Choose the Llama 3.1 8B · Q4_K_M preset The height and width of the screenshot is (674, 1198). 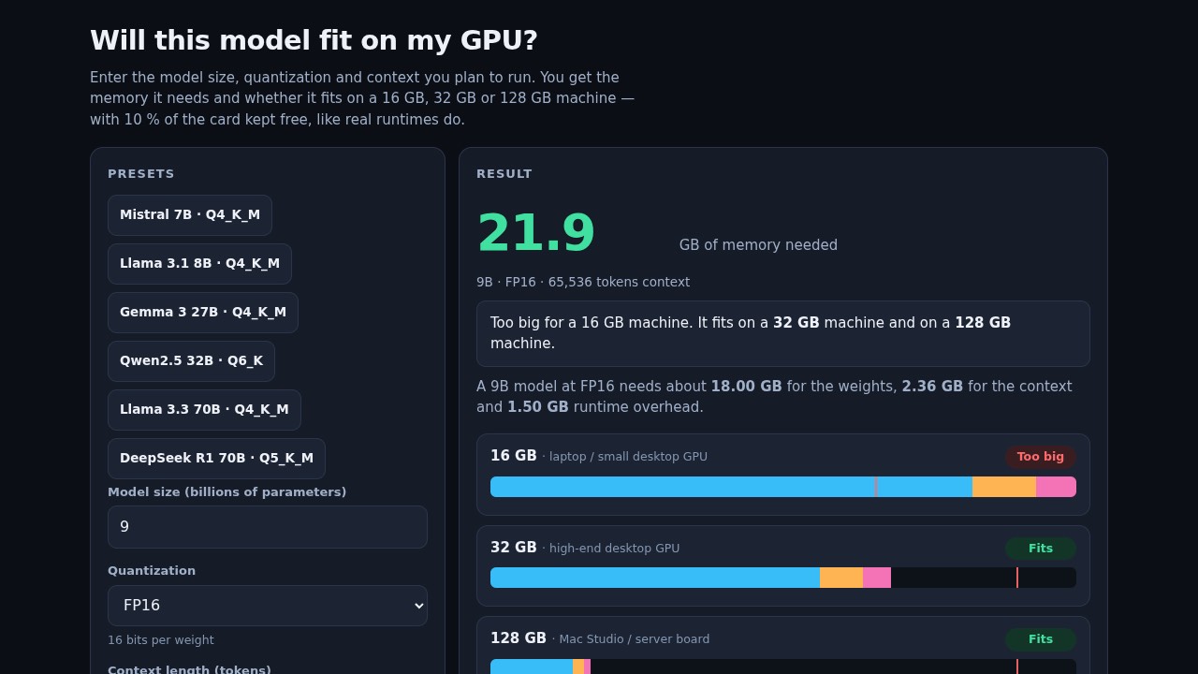coord(199,264)
